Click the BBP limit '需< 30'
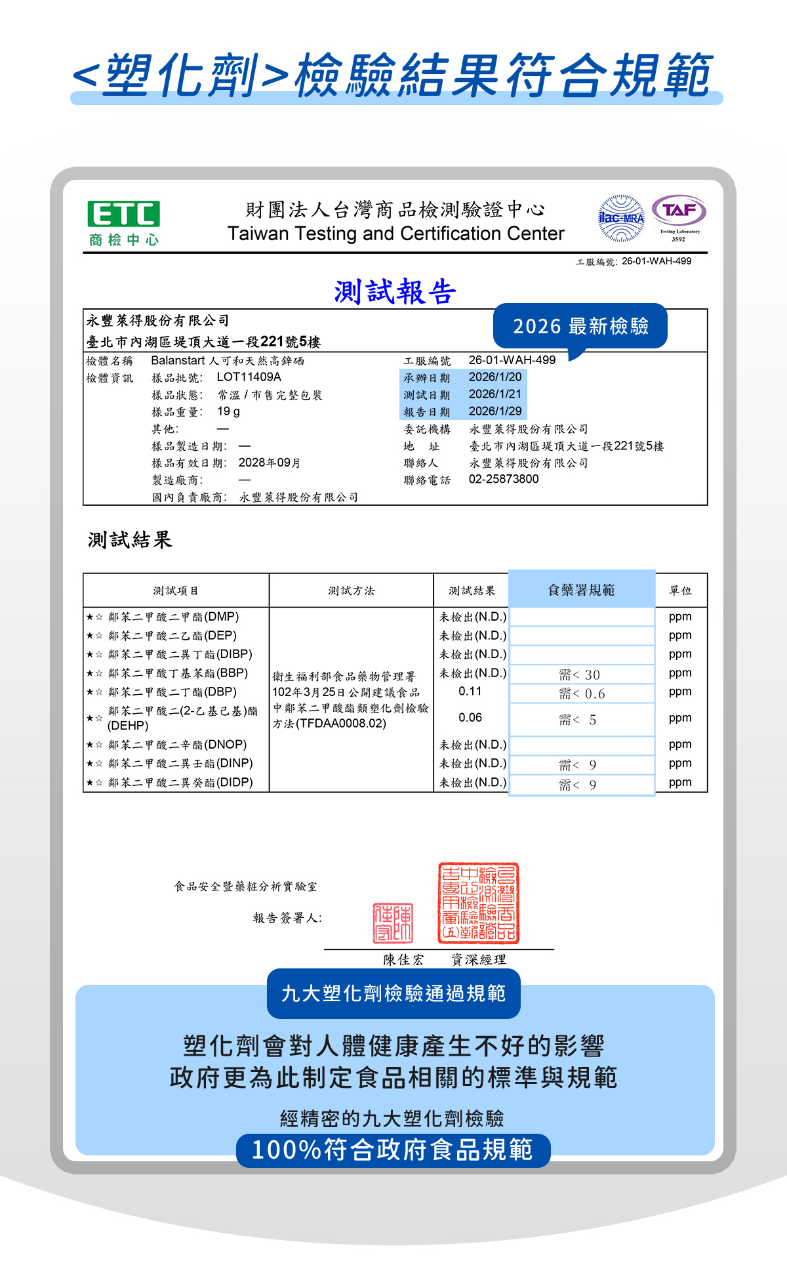 point(580,674)
